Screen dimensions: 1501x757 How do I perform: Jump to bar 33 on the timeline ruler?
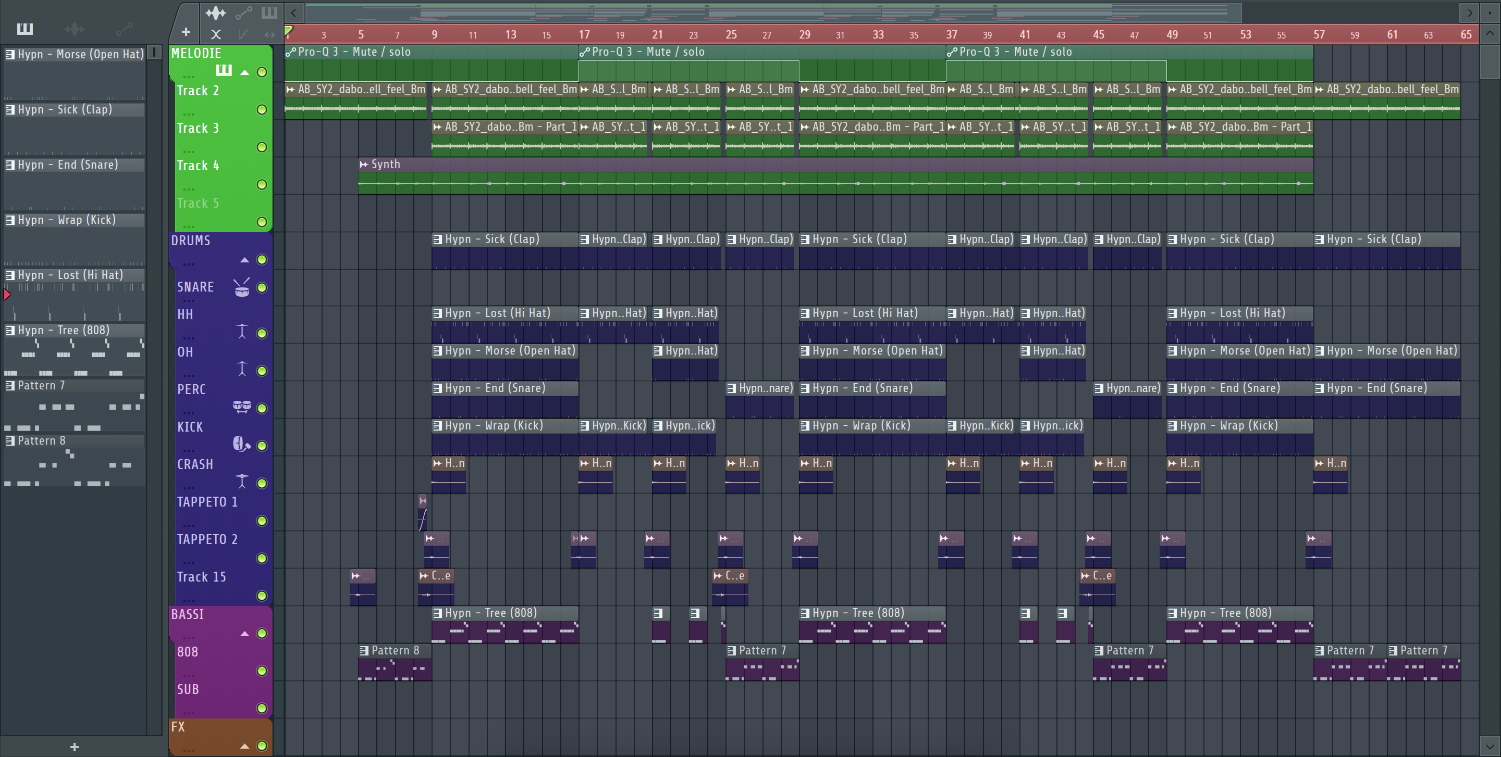tap(878, 34)
